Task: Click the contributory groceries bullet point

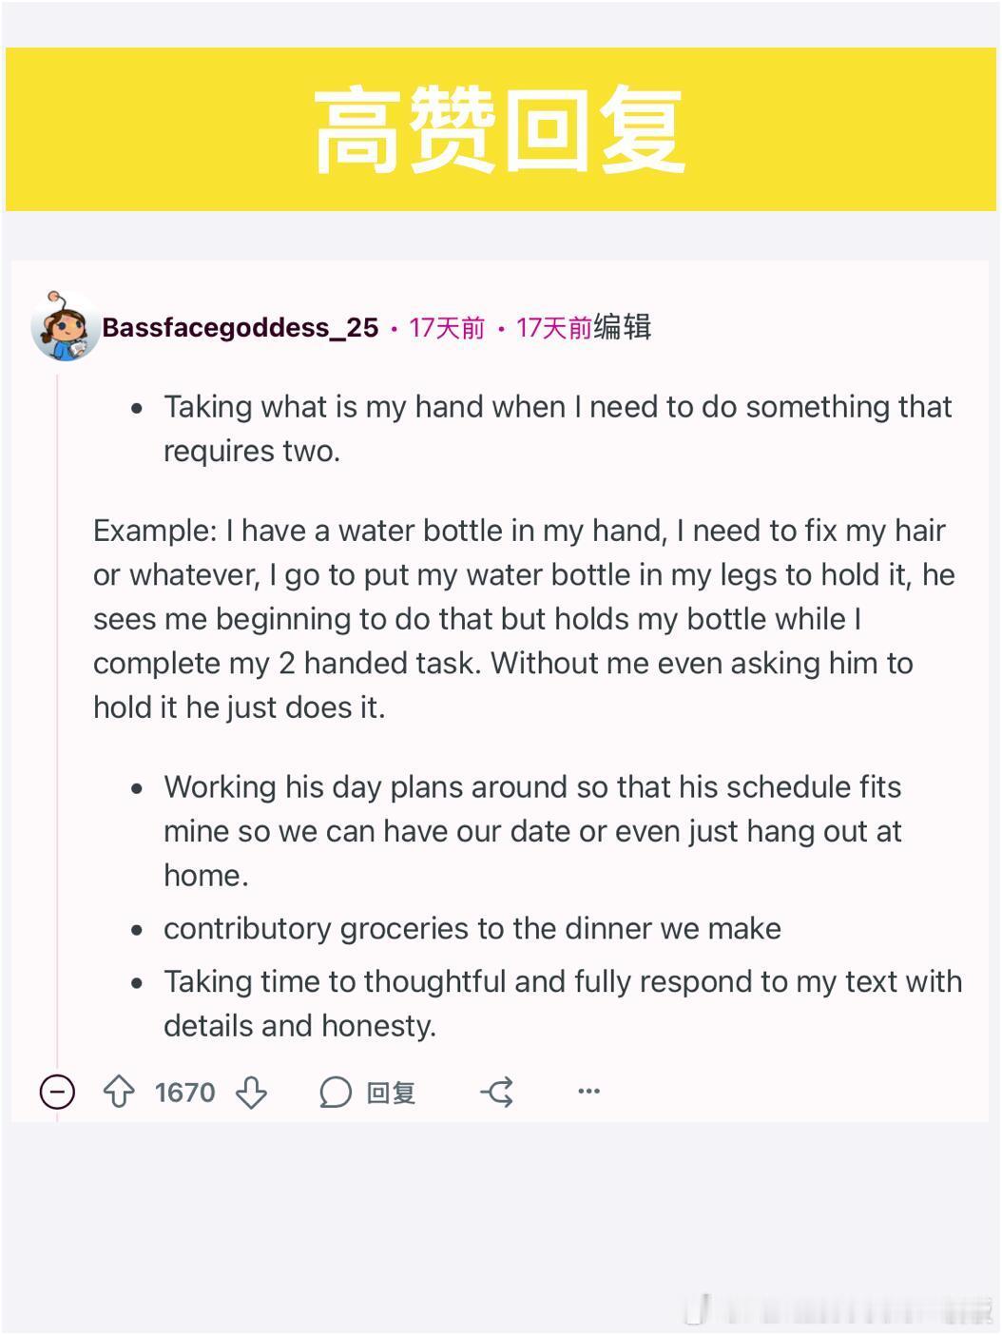Action: (x=472, y=928)
